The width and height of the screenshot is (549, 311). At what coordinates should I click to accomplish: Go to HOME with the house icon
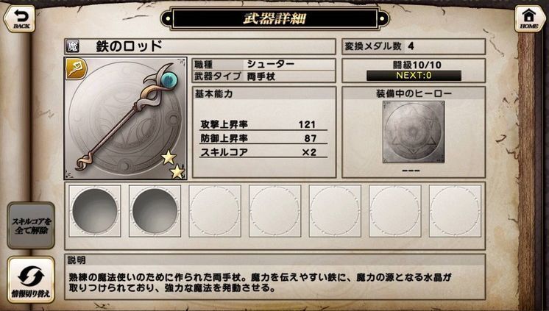click(529, 19)
